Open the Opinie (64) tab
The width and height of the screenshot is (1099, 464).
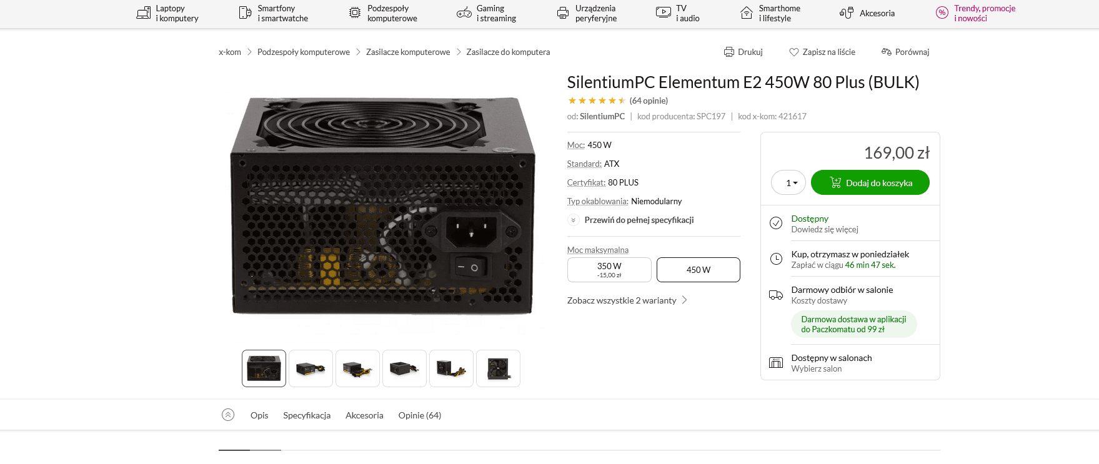[419, 415]
